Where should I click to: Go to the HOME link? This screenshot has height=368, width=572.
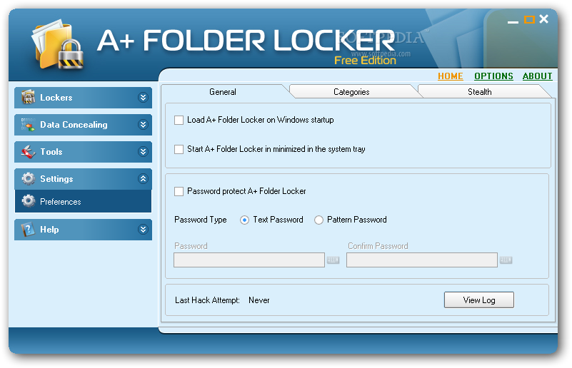coord(450,76)
